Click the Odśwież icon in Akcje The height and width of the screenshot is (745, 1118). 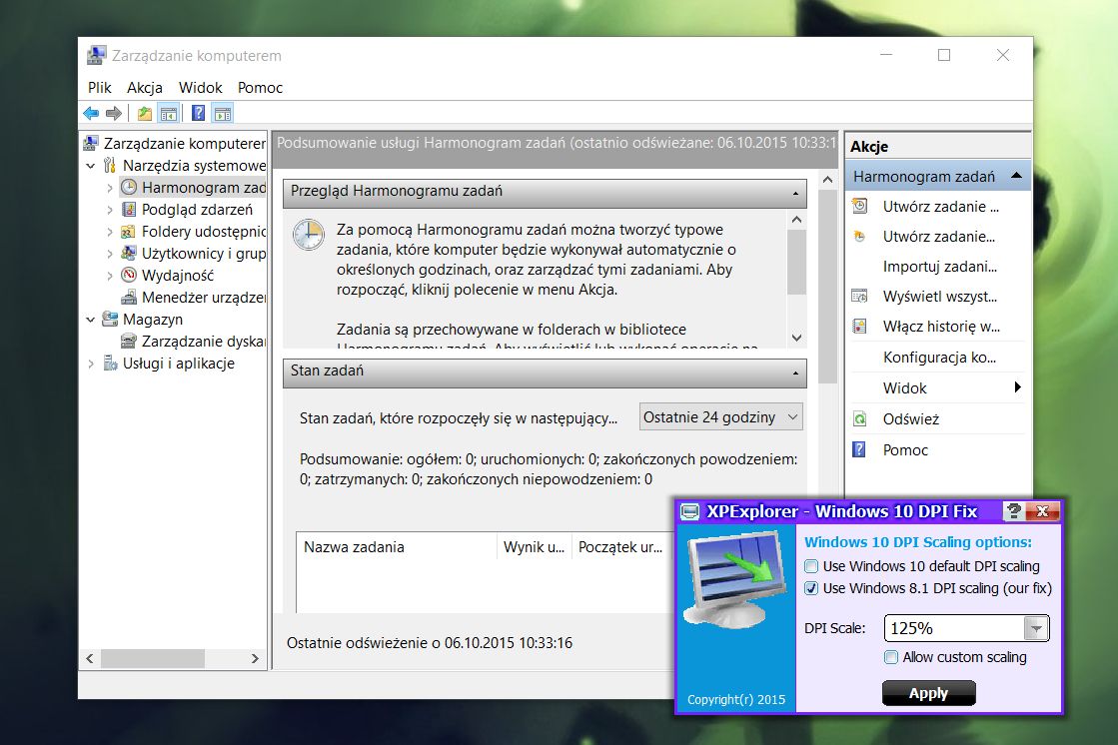859,418
